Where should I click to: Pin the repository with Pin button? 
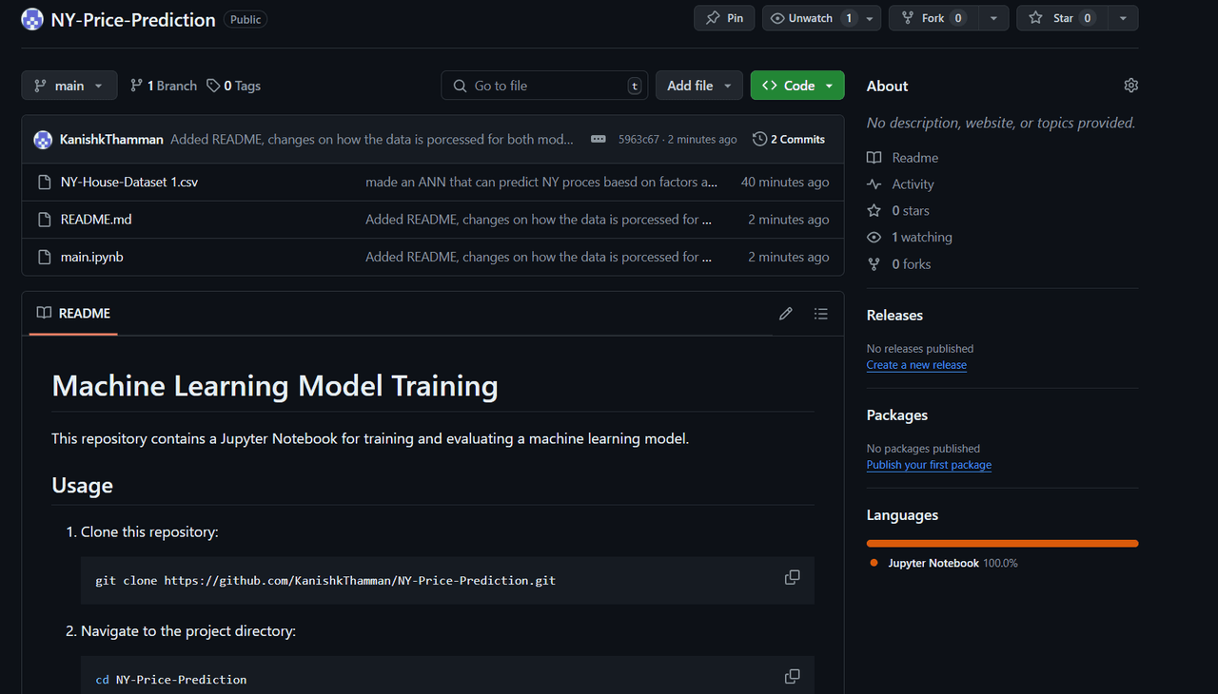724,18
